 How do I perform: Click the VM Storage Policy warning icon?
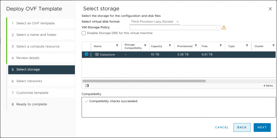point(224,27)
